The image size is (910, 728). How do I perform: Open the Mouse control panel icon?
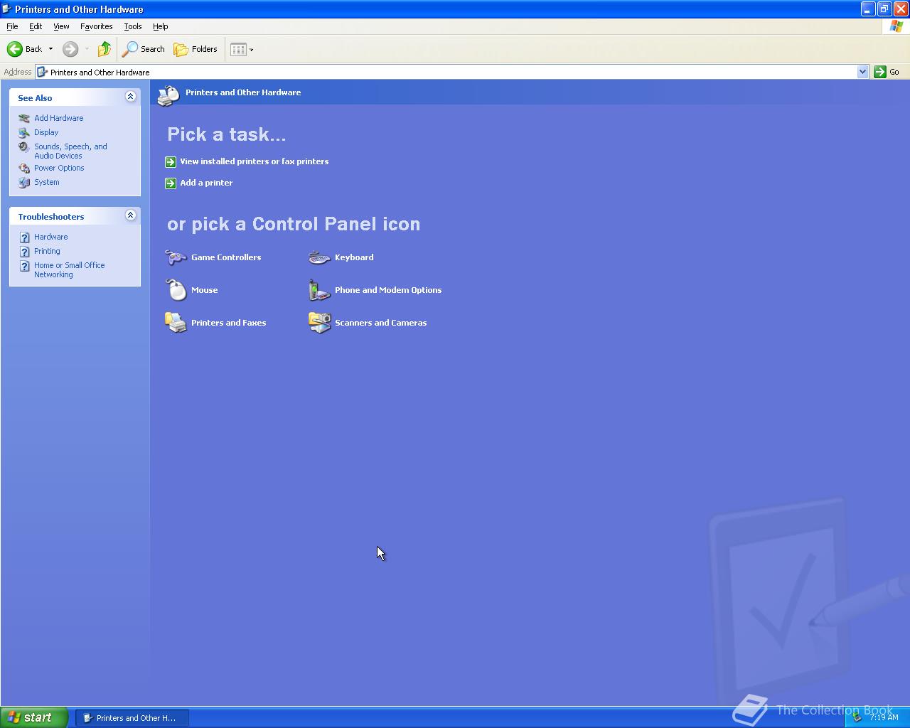[x=176, y=290]
